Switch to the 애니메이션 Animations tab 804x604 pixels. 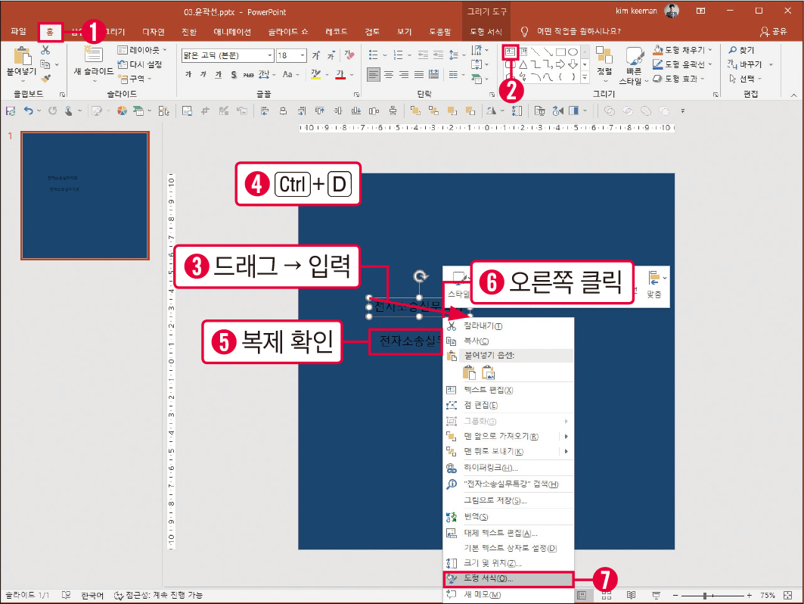[x=232, y=31]
